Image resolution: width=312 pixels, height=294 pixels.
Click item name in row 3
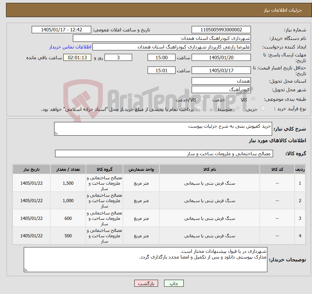click(209, 218)
